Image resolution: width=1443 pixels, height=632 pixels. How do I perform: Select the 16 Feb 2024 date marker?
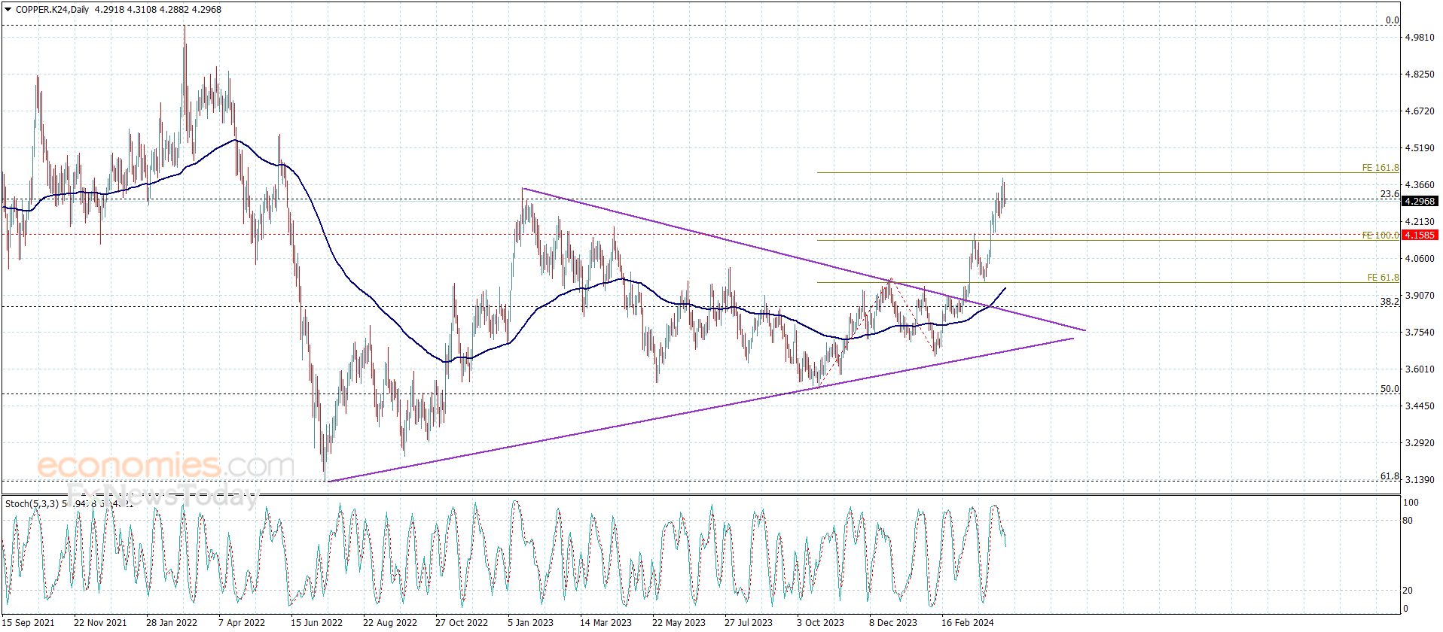pos(967,622)
